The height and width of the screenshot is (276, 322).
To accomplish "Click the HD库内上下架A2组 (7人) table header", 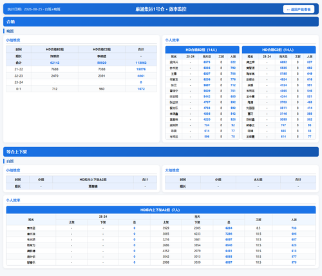I will point(161,210).
